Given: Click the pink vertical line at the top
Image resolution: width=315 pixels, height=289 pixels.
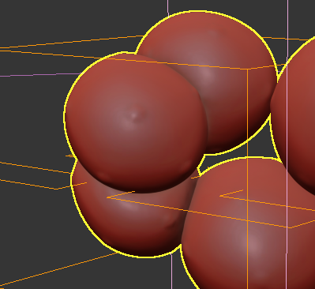Looking at the screenshot, I should (x=168, y=7).
